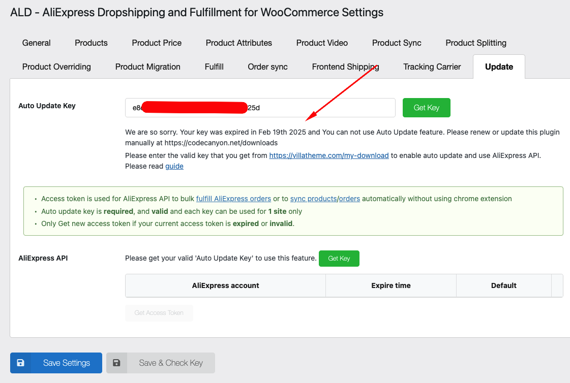Select the Fulfill tab
The width and height of the screenshot is (570, 383).
[214, 67]
